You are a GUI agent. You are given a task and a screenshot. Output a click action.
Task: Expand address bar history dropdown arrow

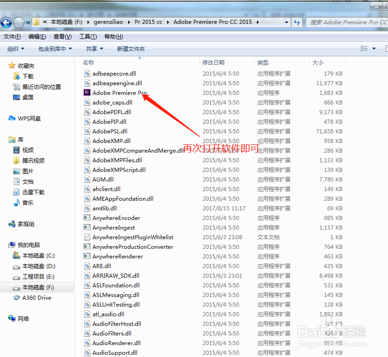click(286, 22)
